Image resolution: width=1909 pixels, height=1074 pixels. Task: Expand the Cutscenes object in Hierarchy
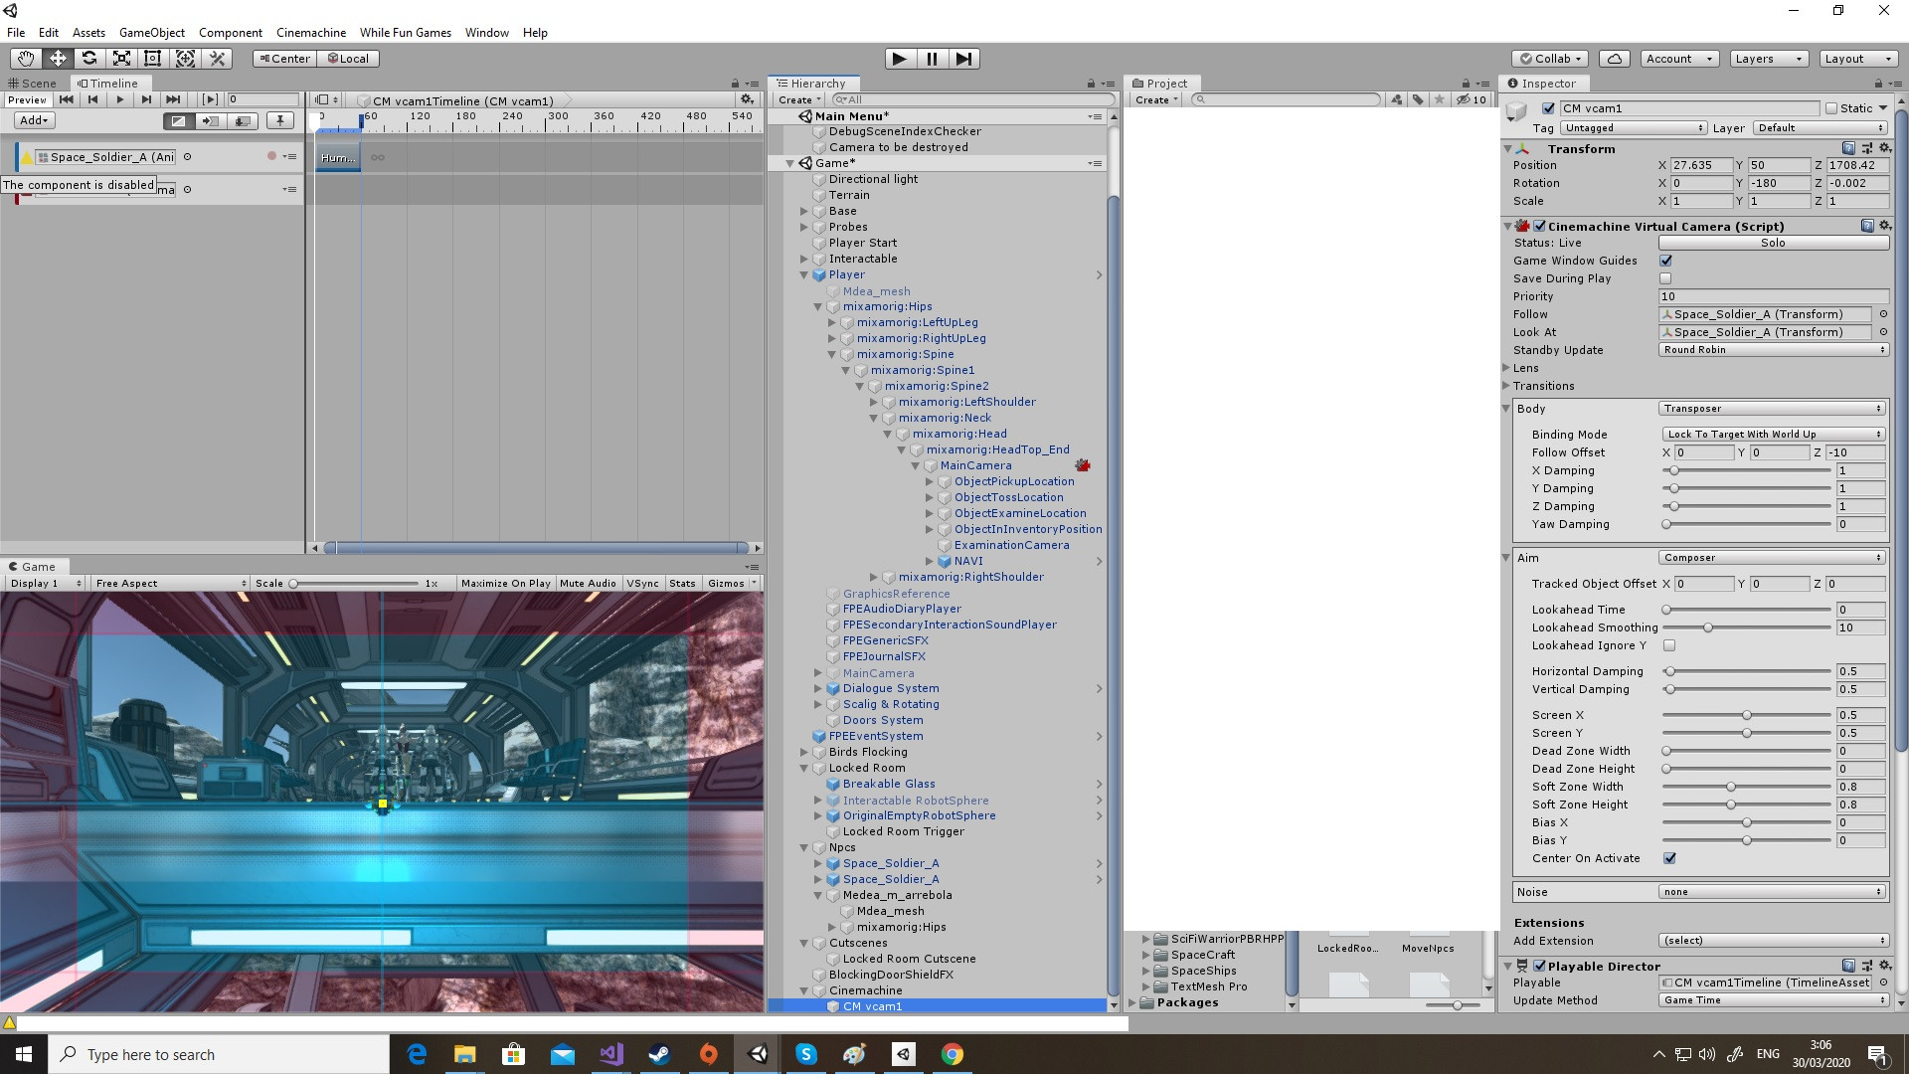(803, 943)
